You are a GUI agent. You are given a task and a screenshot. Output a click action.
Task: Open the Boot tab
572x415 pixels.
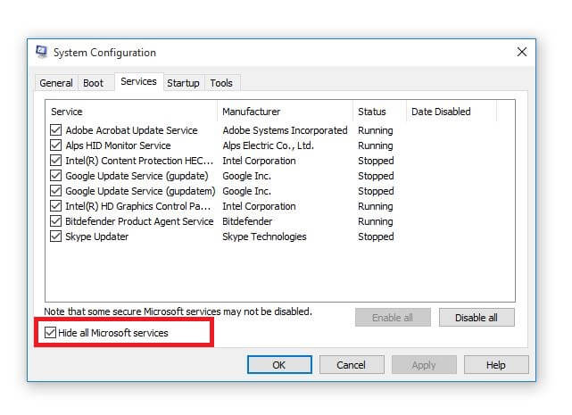coord(94,83)
